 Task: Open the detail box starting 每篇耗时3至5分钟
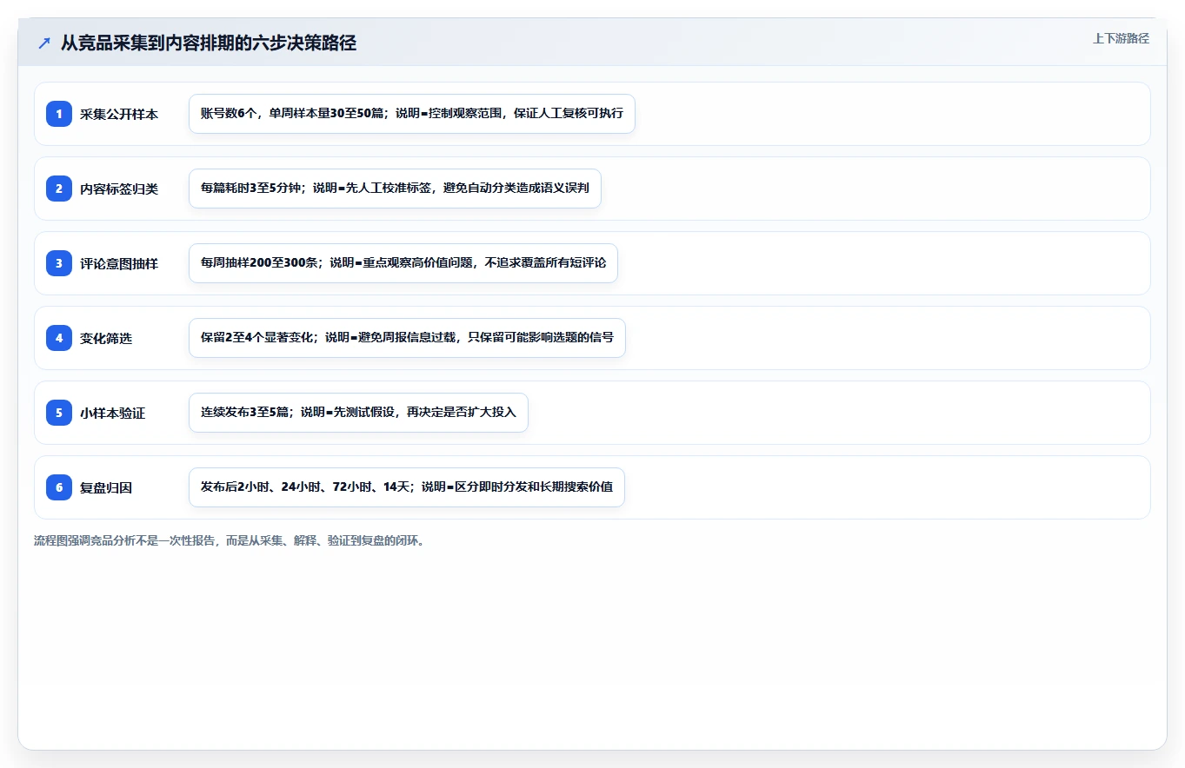[x=395, y=189]
